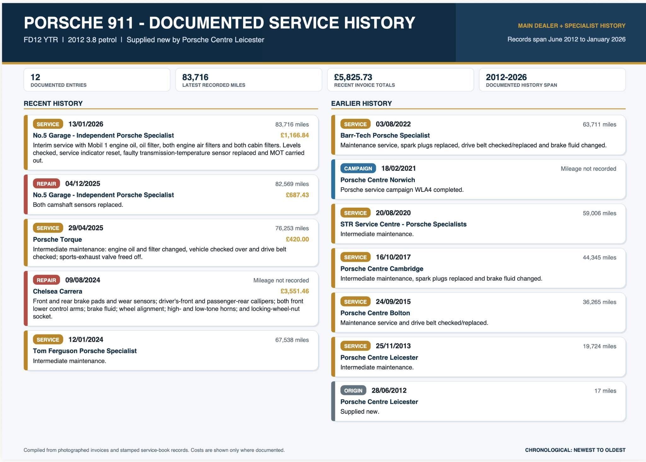Click 'STR Service Centre - Porsche Specialists'
The height and width of the screenshot is (462, 646).
[x=403, y=224]
